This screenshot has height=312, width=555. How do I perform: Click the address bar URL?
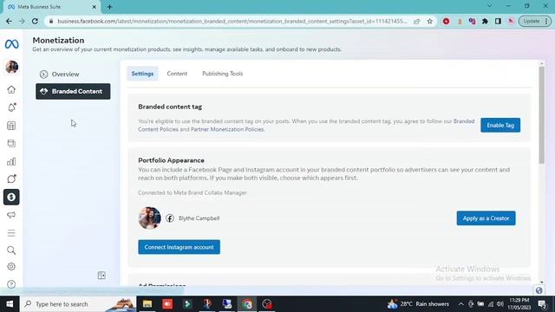(x=232, y=21)
